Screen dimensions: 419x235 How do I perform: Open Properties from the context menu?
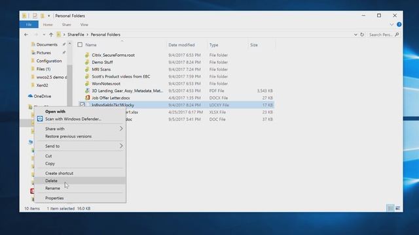(54, 198)
